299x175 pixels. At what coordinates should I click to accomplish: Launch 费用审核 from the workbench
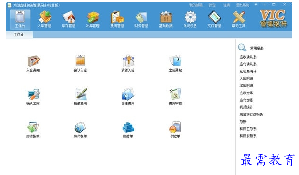175,97
